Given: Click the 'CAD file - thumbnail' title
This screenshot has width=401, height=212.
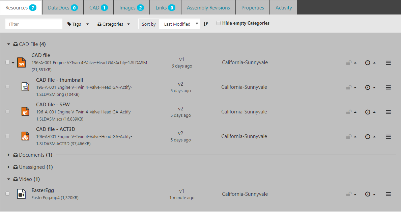Looking at the screenshot, I should (60, 80).
